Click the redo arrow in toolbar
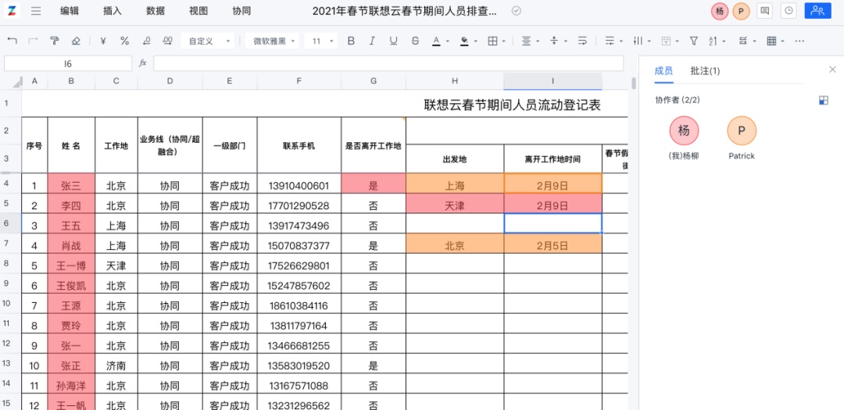This screenshot has height=410, width=844. click(33, 41)
